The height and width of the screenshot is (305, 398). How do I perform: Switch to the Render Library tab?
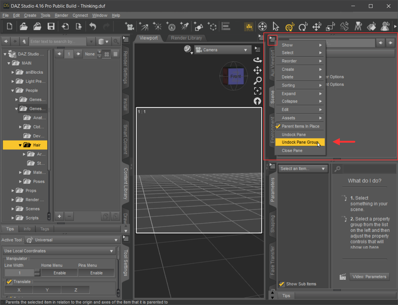pyautogui.click(x=186, y=38)
